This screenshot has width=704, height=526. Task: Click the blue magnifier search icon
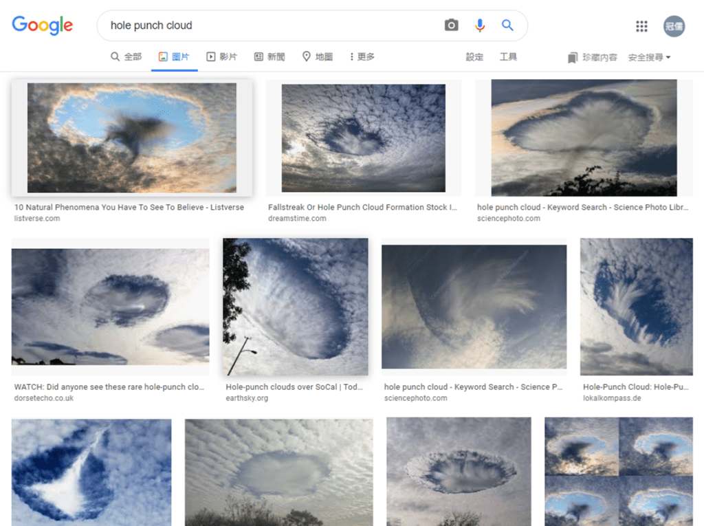507,25
